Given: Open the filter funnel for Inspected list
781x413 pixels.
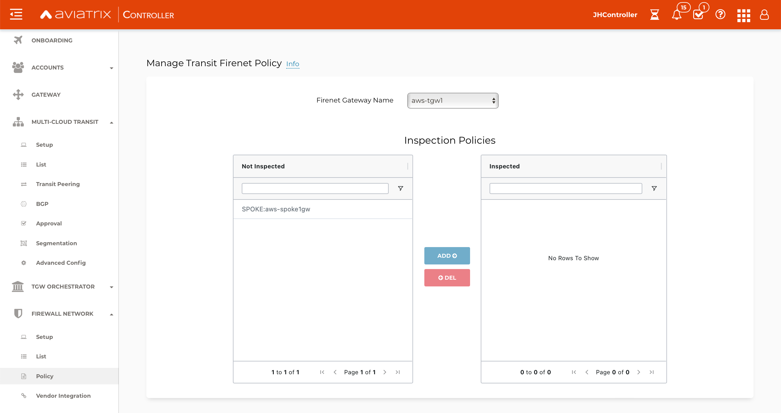Looking at the screenshot, I should [654, 188].
